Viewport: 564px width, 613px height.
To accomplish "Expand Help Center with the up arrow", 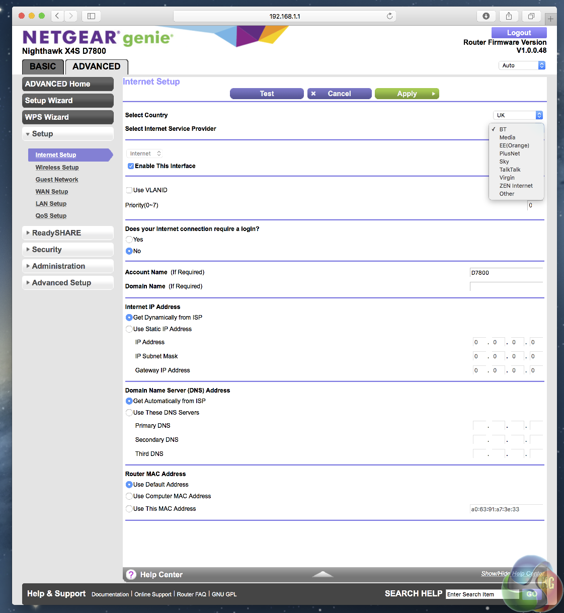I will pos(323,574).
